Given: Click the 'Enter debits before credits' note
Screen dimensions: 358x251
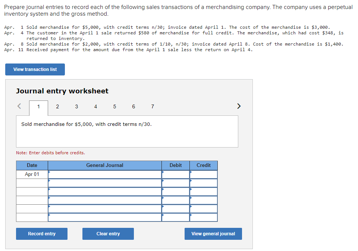Looking at the screenshot, I should (50, 153).
